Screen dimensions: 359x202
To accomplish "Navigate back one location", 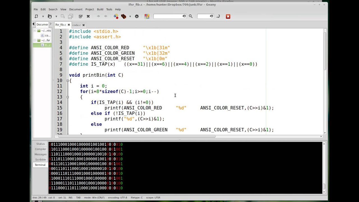I will point(98,16).
